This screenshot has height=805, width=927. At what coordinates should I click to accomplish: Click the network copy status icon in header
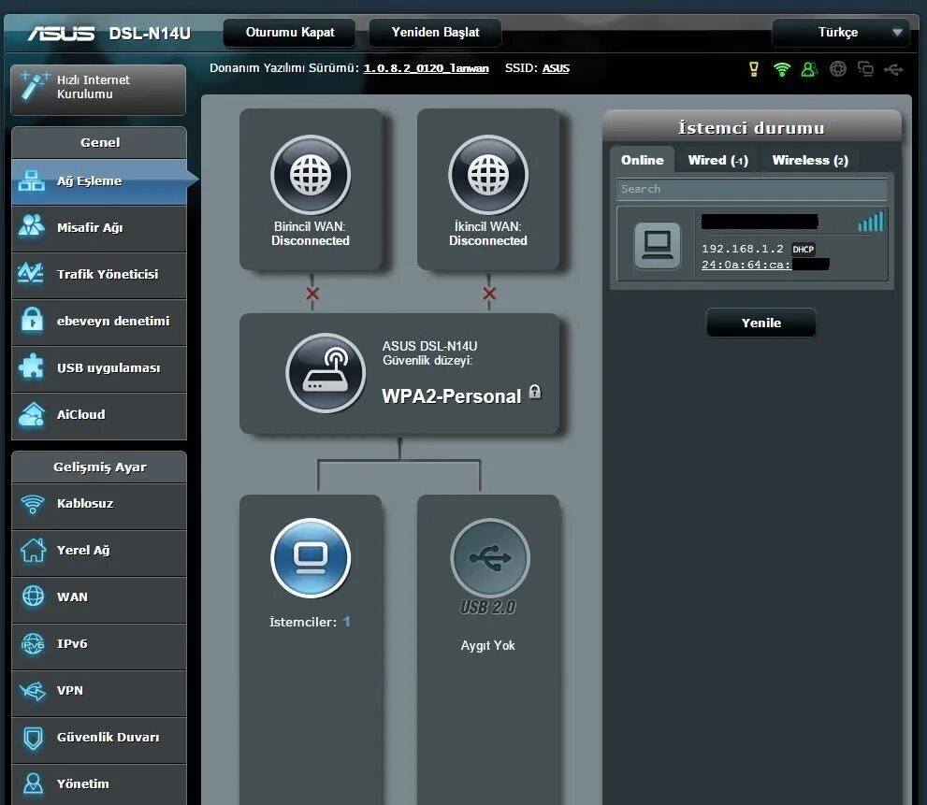coord(865,69)
